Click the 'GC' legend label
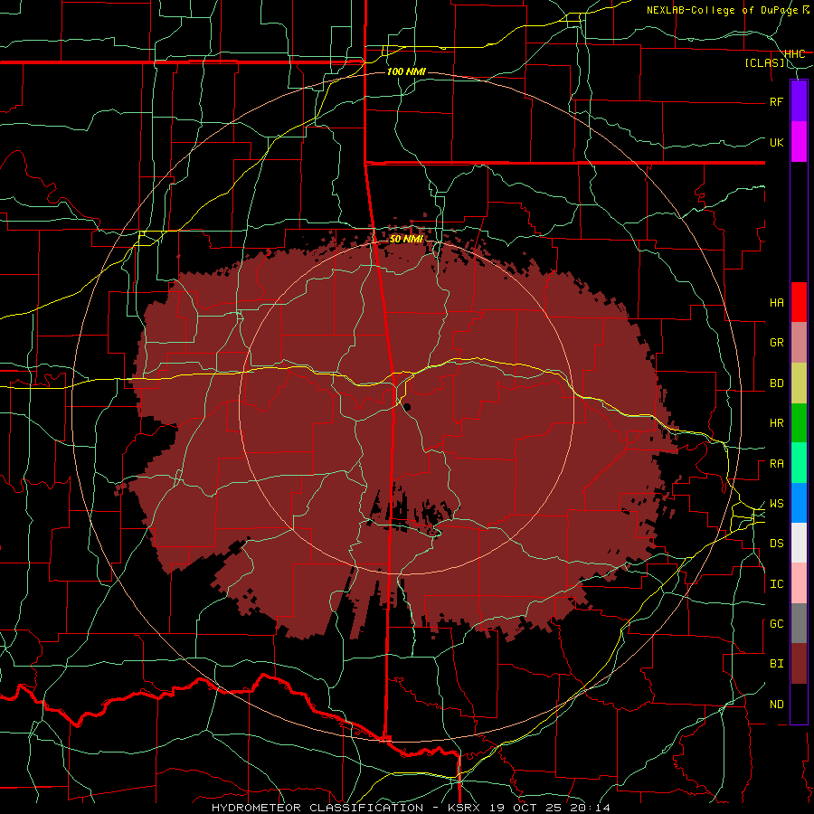 pyautogui.click(x=776, y=624)
